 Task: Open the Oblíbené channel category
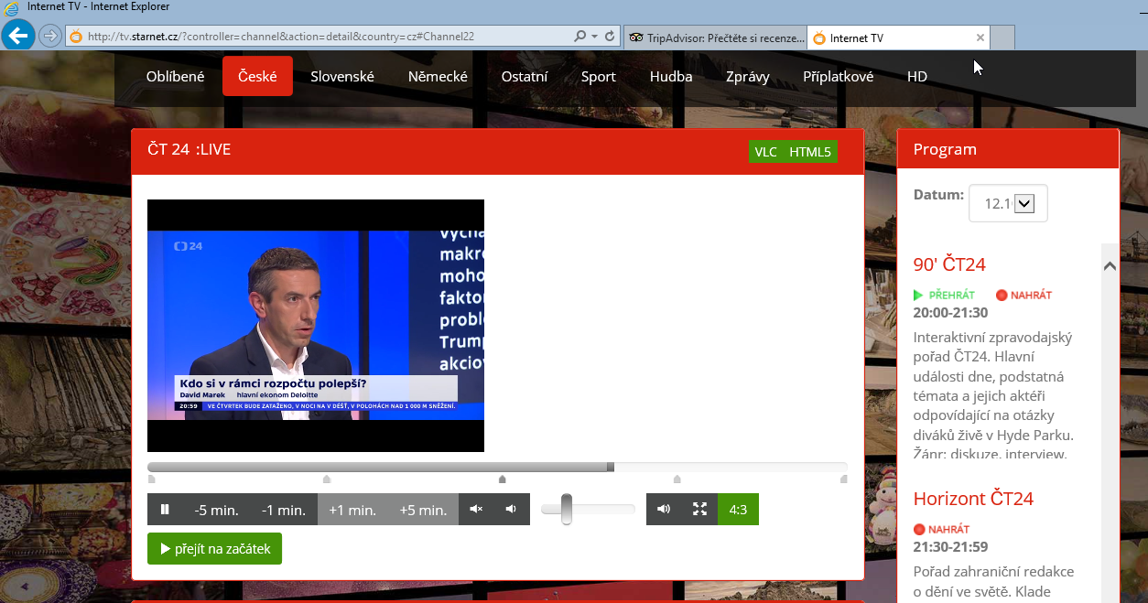pyautogui.click(x=175, y=76)
